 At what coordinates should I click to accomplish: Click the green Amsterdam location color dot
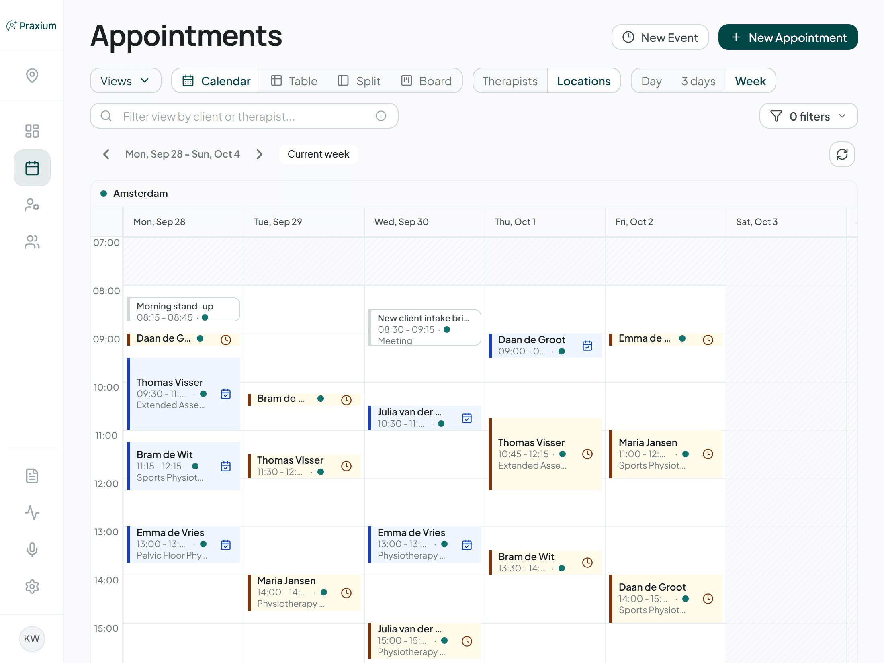tap(104, 194)
